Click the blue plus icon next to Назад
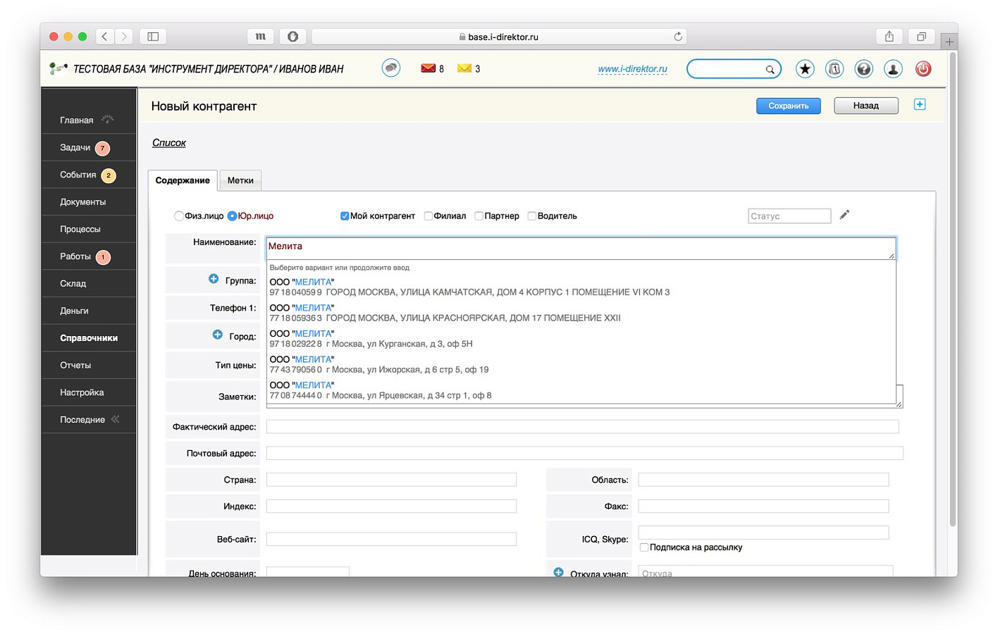This screenshot has width=998, height=634. (x=920, y=104)
